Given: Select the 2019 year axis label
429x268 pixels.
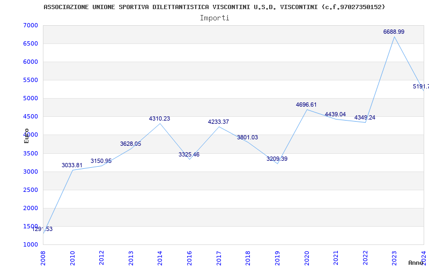Looking at the screenshot, I should 277,258.
